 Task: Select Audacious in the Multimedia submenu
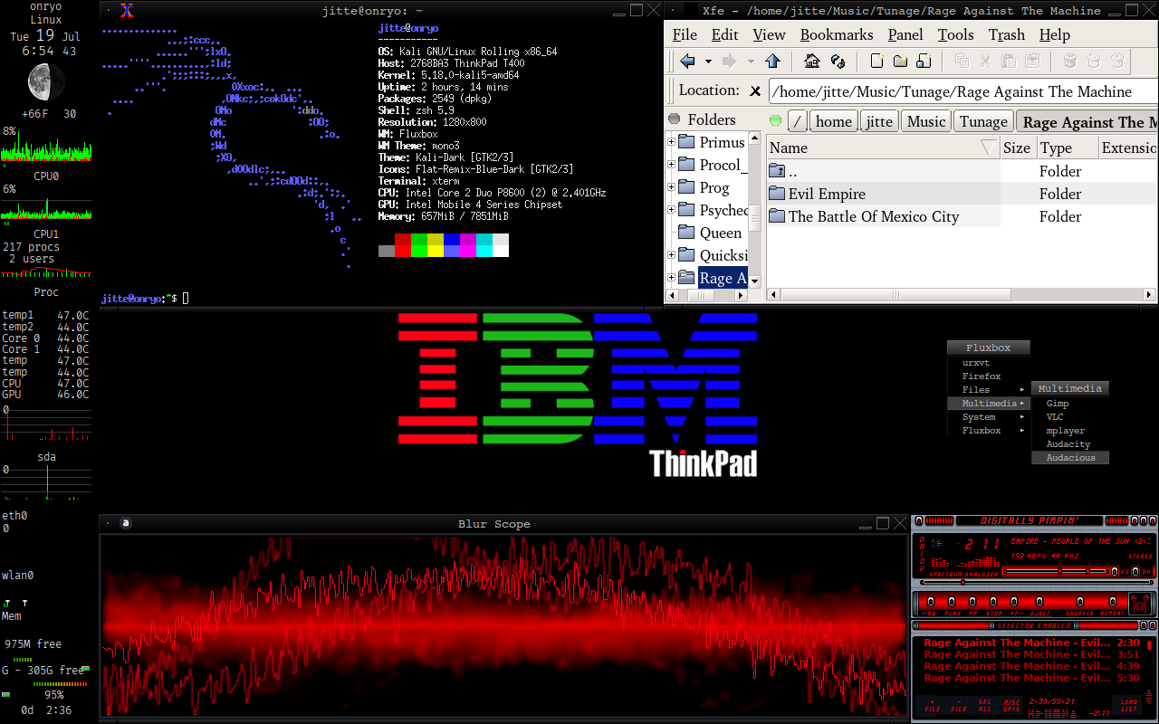1070,458
